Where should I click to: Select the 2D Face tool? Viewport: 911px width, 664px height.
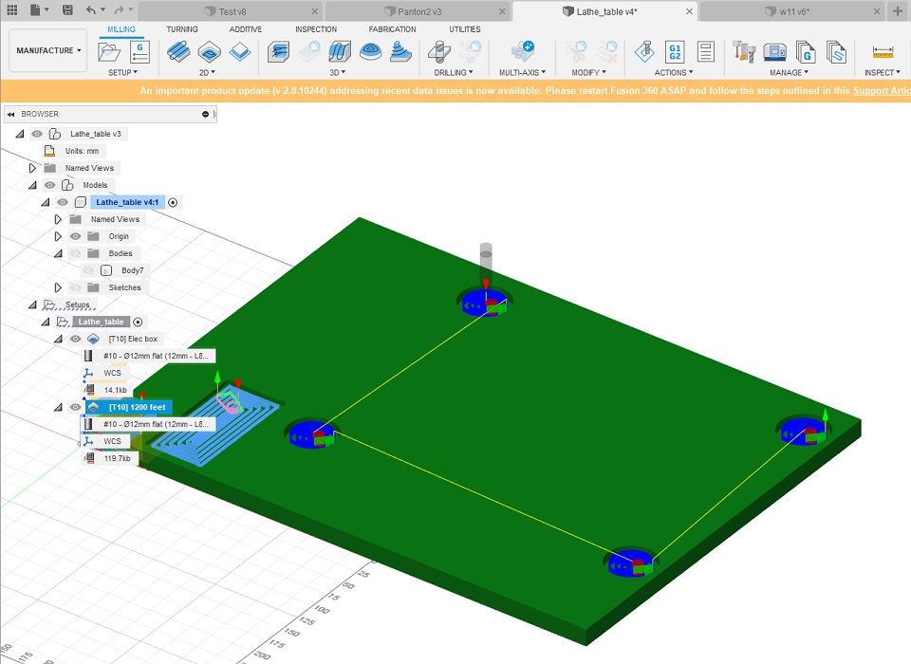(240, 52)
